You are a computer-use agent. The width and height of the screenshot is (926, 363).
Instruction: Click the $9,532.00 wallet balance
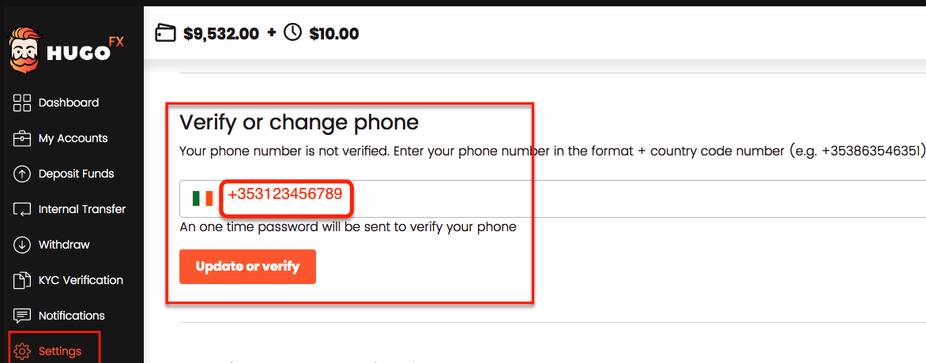(221, 34)
